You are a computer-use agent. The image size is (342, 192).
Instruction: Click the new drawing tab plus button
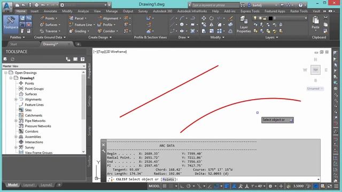point(78,44)
